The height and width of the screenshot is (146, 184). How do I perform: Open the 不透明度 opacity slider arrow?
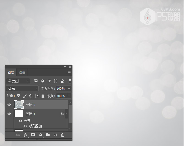point(69,89)
